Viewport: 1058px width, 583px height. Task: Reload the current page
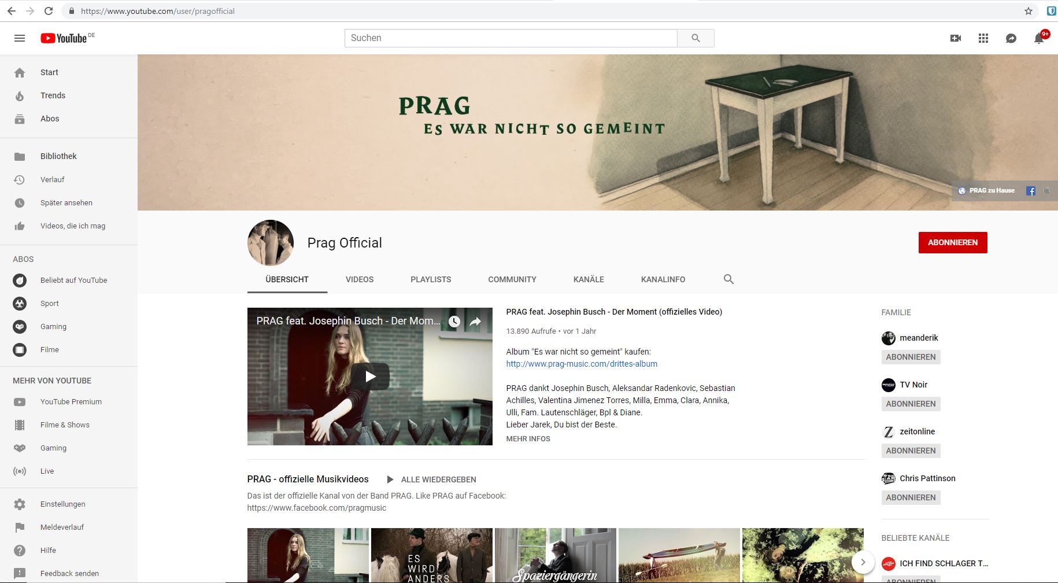tap(49, 11)
